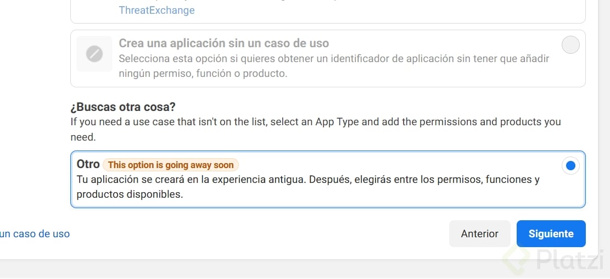The image size is (610, 279).
Task: Follow the 'un caso de uso' link
Action: click(x=35, y=234)
